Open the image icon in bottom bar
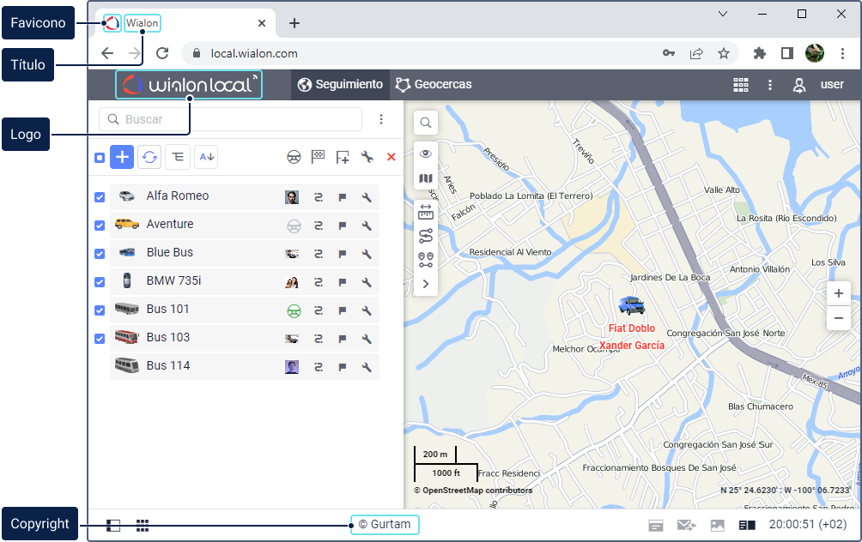This screenshot has width=862, height=542. pos(718,526)
